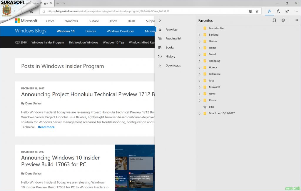Open Announcing Windows 10 Insider Preview Build post

coord(60,161)
